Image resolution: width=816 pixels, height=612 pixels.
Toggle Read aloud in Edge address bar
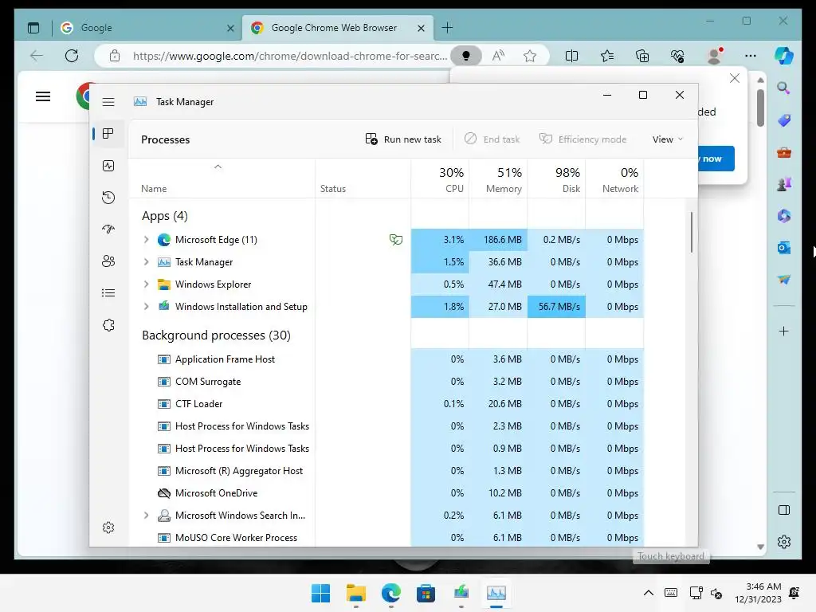pyautogui.click(x=498, y=56)
